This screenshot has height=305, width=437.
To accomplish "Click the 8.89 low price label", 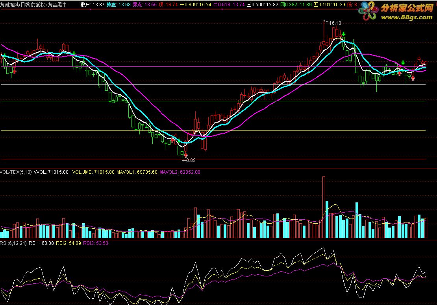I will point(191,160).
